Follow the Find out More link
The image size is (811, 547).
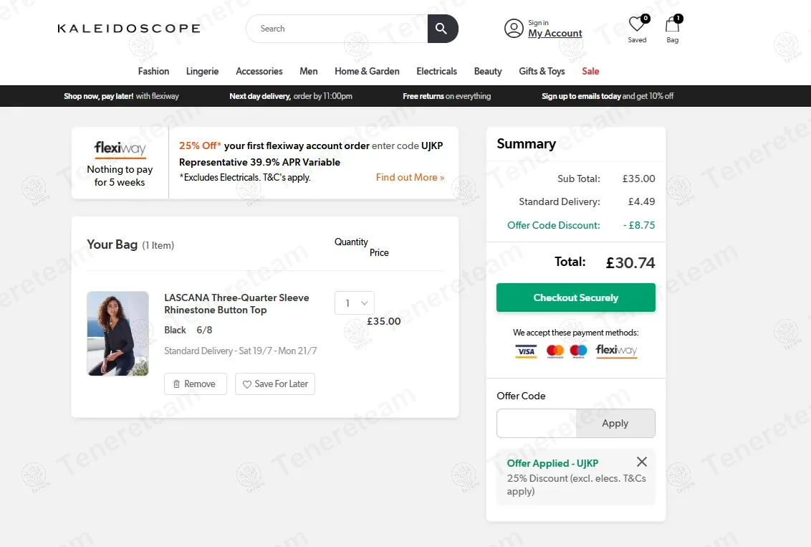click(x=410, y=178)
